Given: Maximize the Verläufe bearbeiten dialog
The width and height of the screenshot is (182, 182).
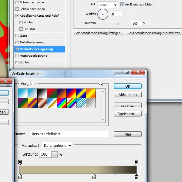Looking at the screenshot, I should tap(127, 72).
